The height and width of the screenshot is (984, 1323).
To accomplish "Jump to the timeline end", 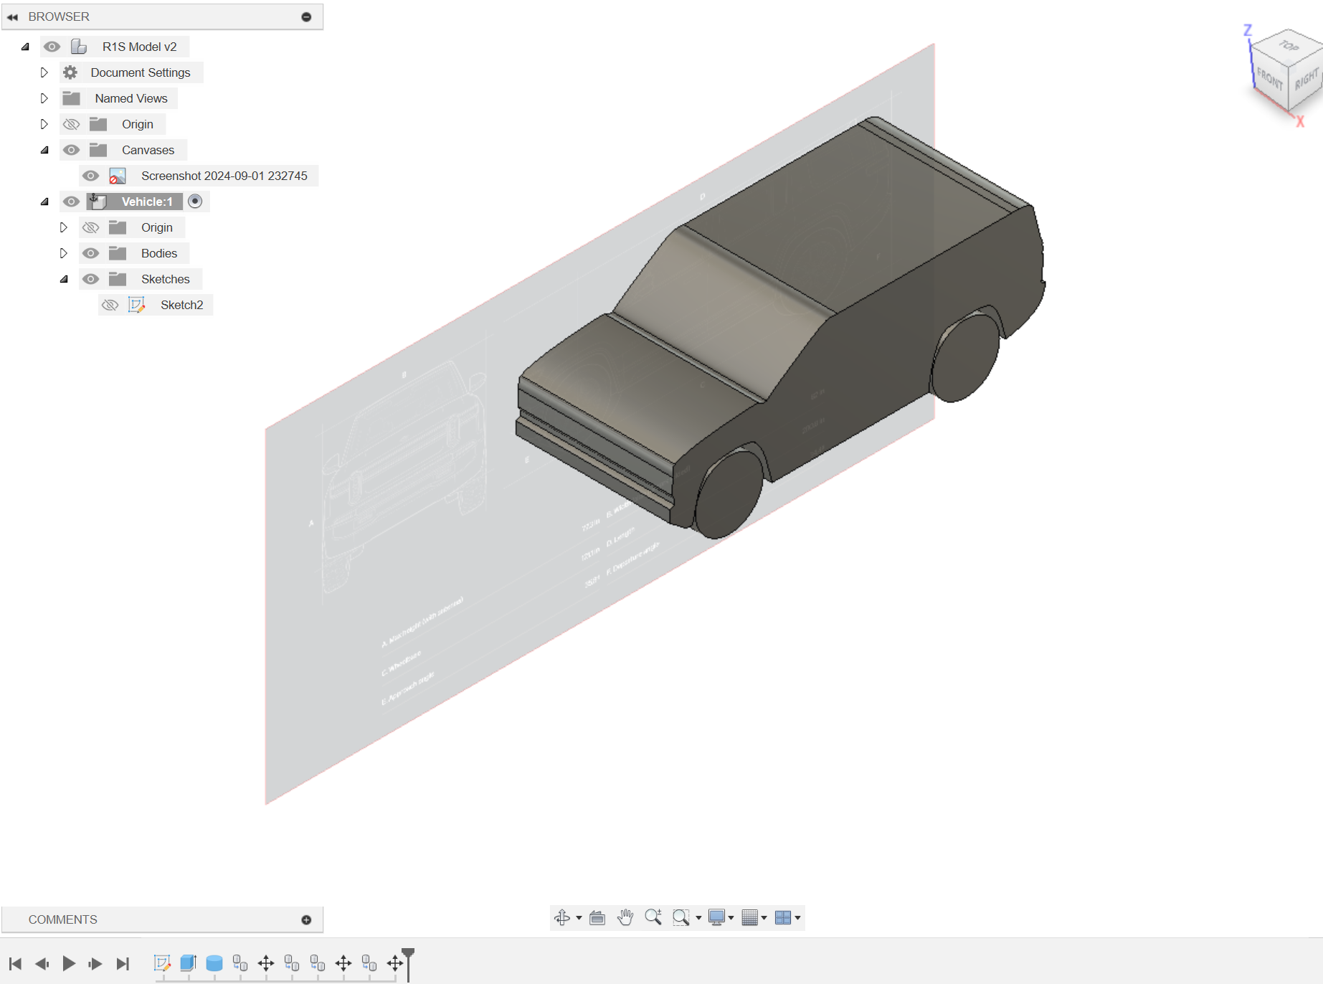I will tap(123, 963).
